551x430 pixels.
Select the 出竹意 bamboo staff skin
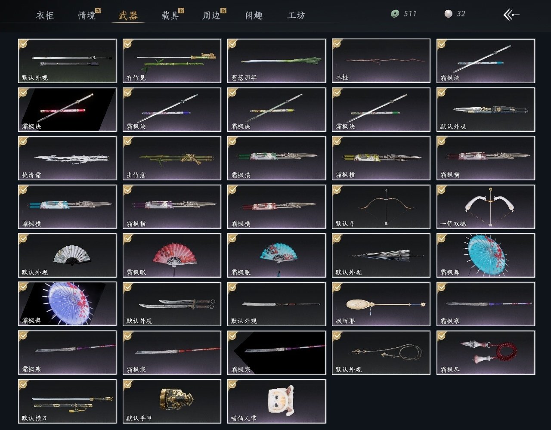click(172, 158)
